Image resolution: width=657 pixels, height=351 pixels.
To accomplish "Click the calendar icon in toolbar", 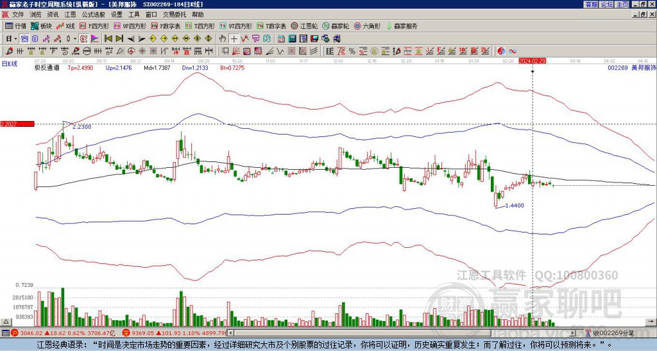I will (x=281, y=39).
